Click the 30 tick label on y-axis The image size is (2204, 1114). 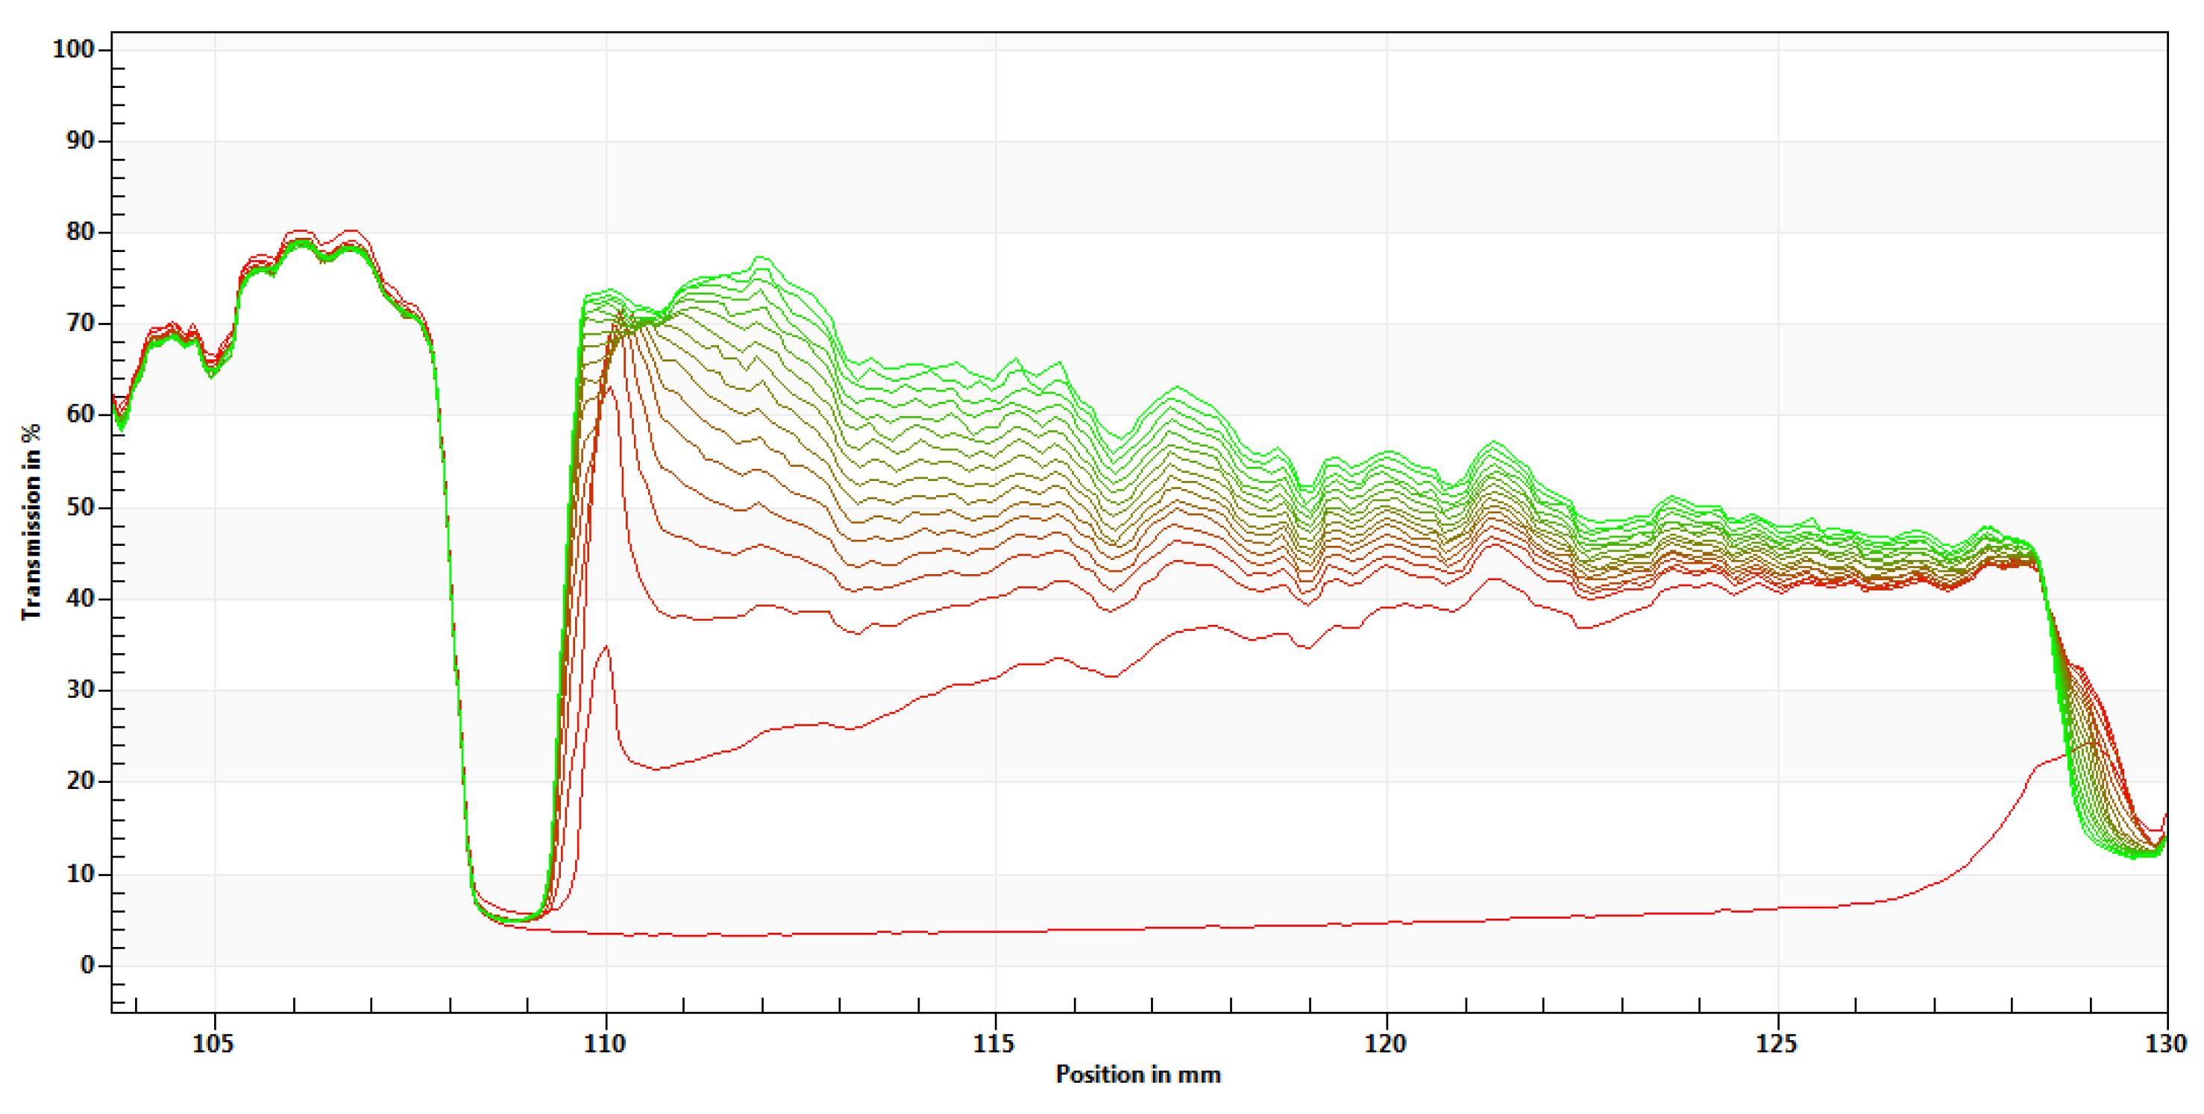click(x=81, y=690)
